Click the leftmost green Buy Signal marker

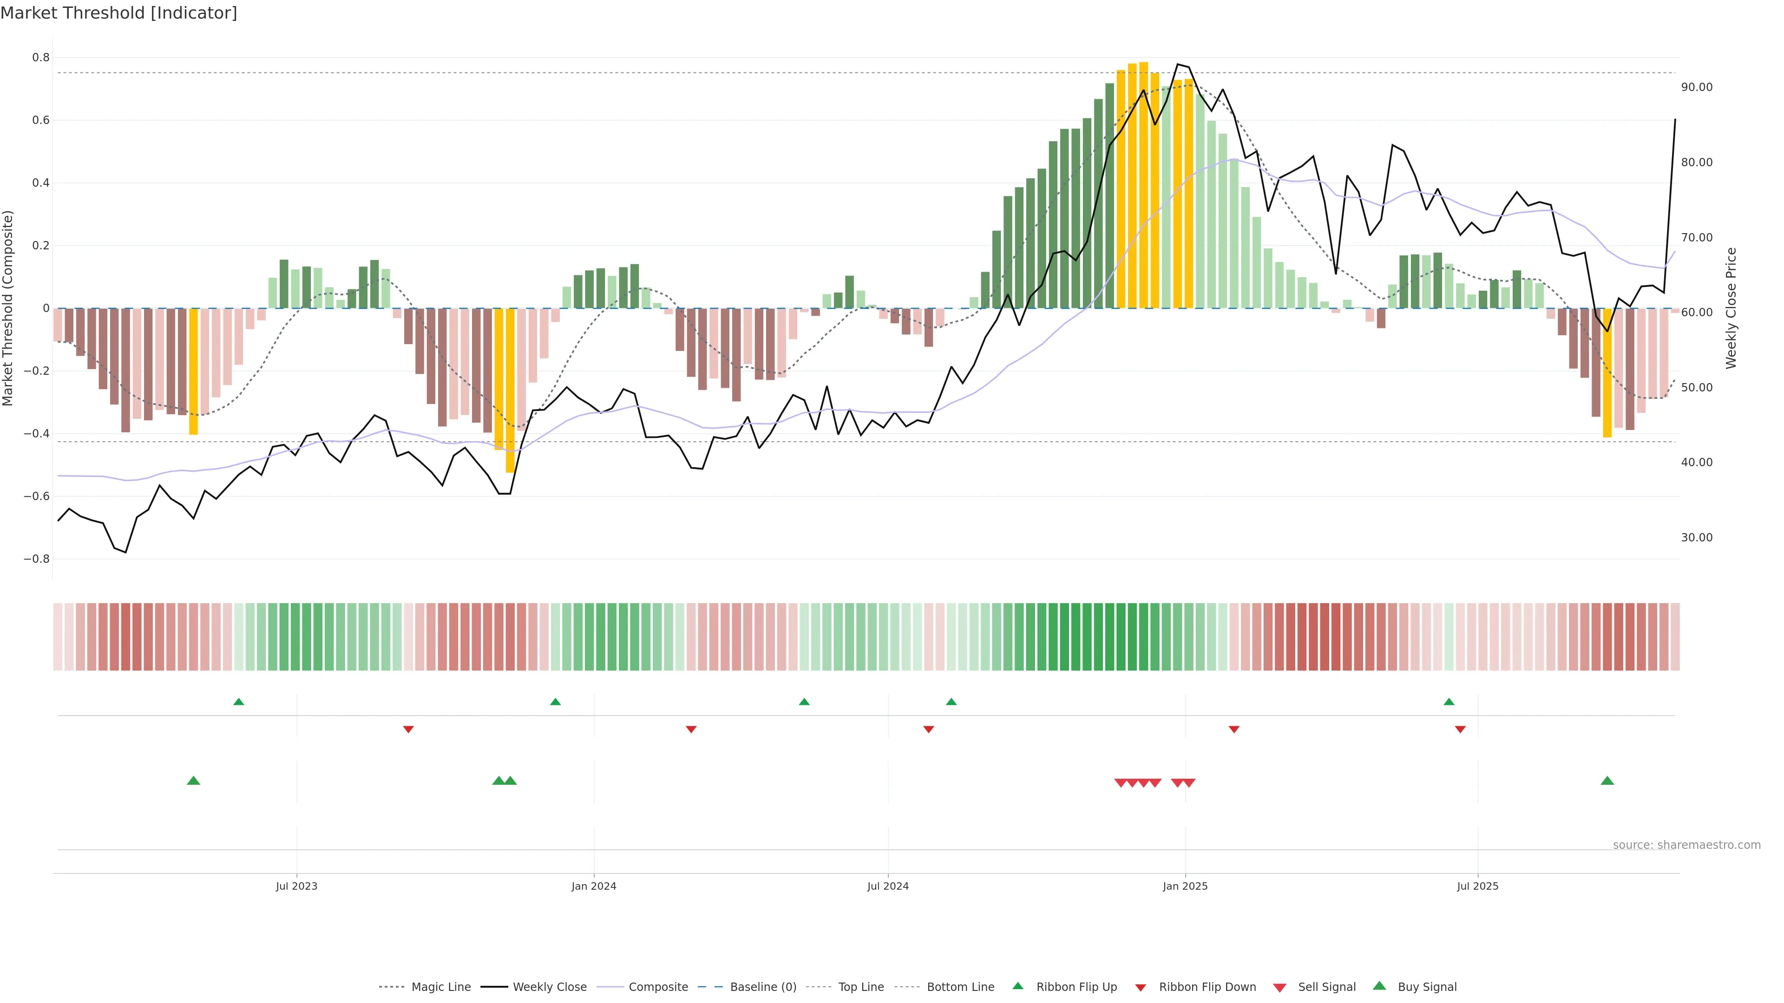coord(193,781)
